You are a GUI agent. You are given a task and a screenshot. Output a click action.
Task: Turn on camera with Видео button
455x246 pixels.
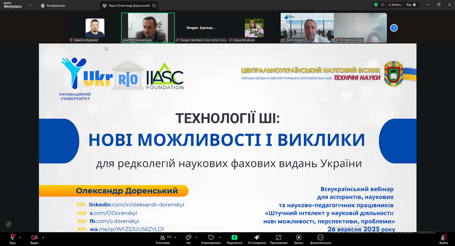tap(34, 238)
